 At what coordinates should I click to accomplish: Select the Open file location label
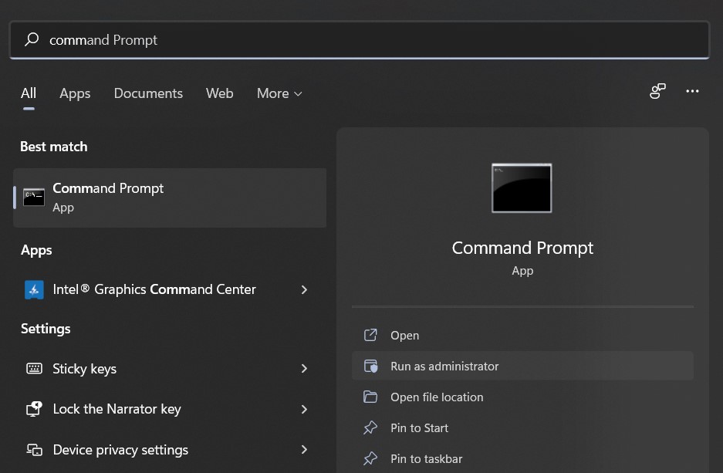[x=437, y=397]
